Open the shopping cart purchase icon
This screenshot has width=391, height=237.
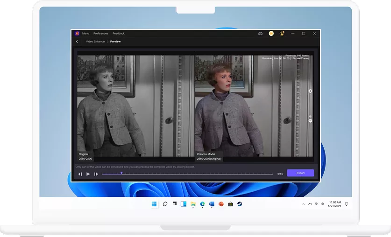[x=271, y=34]
